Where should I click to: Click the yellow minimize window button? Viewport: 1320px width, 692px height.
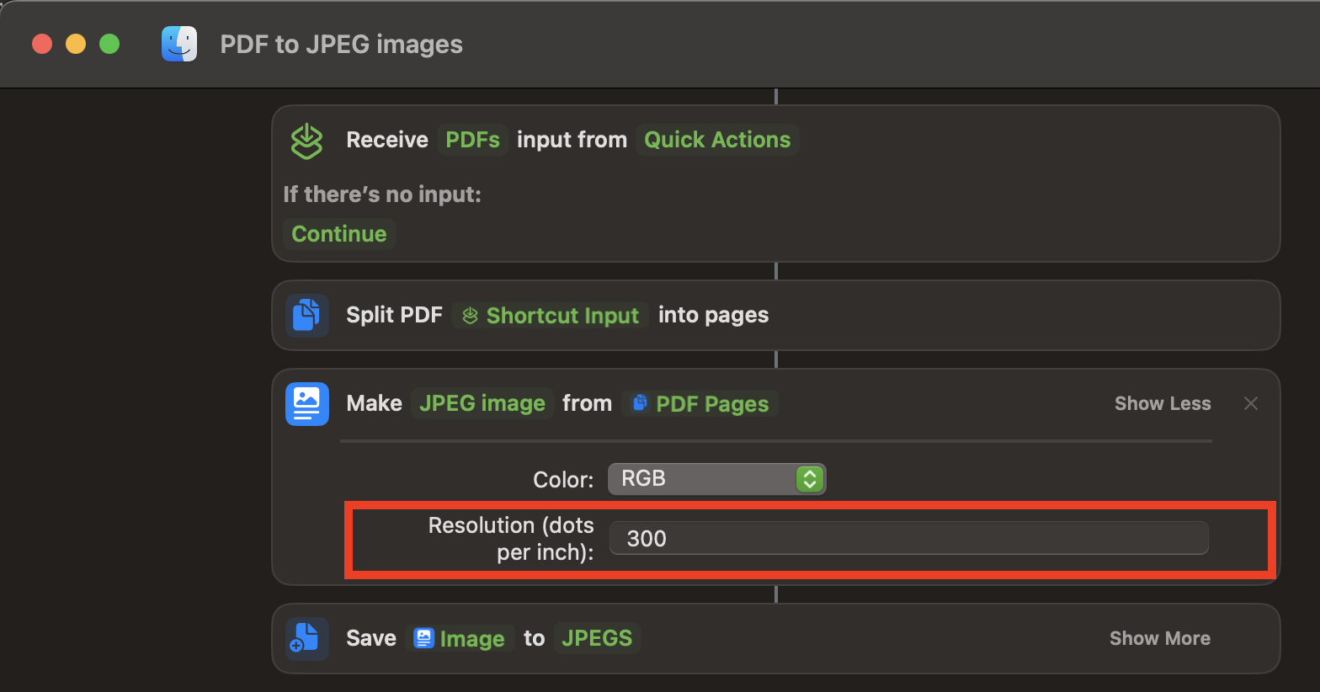tap(76, 44)
